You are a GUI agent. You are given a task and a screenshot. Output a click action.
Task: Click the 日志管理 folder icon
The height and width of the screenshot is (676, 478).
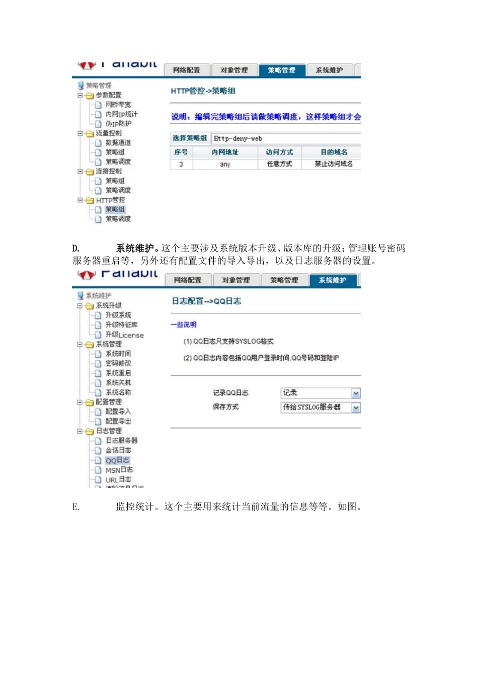pos(90,432)
